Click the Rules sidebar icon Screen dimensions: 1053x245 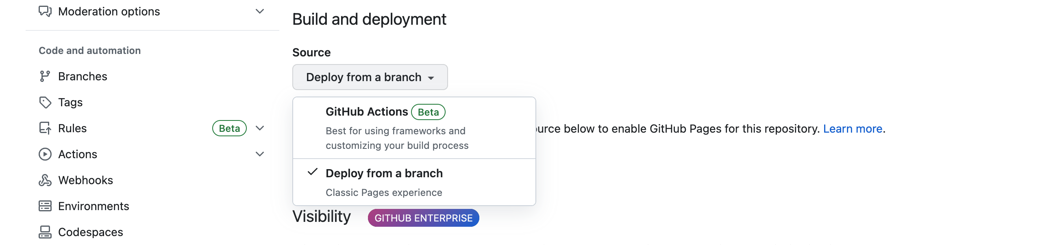45,129
